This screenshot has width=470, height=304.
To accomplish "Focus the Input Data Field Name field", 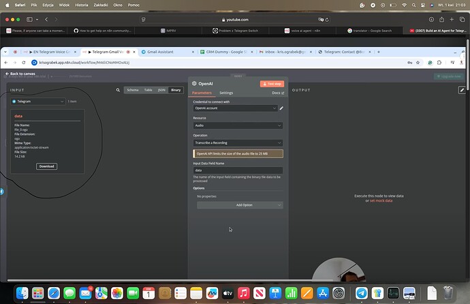I will pyautogui.click(x=238, y=170).
